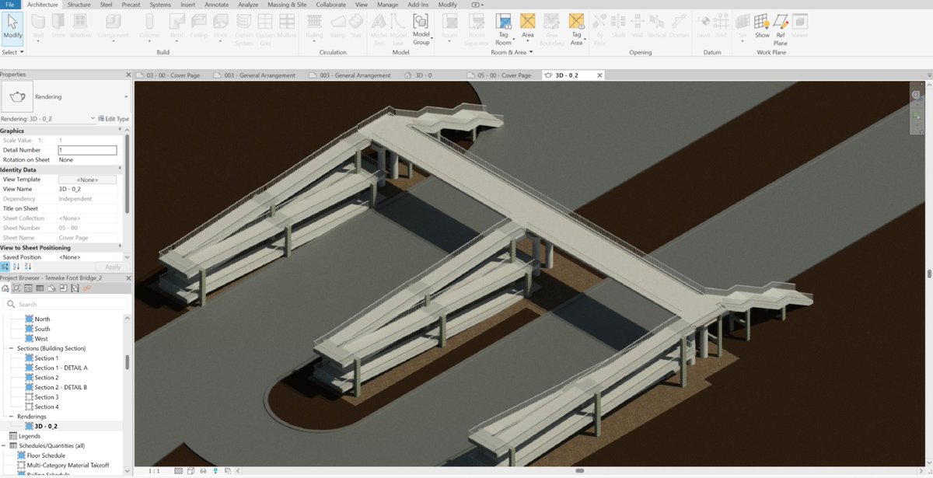The height and width of the screenshot is (478, 933).
Task: Click the grayed Window tool icon
Action: [x=80, y=22]
